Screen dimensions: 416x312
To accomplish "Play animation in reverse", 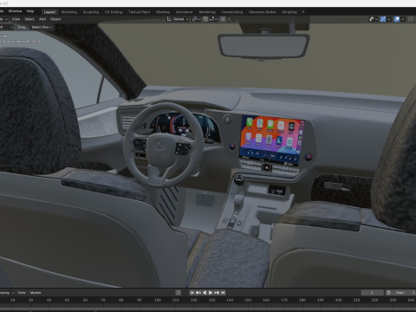I will 205,293.
